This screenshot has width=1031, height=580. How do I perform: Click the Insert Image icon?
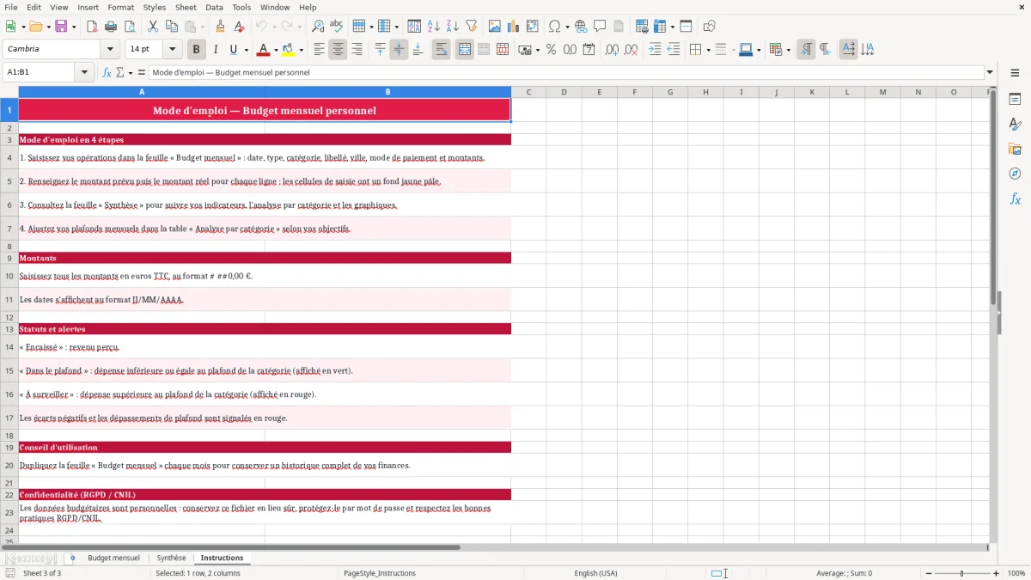(495, 27)
